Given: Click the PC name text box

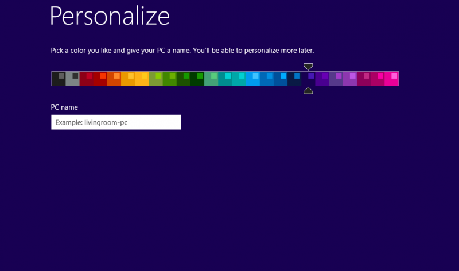Looking at the screenshot, I should [x=116, y=122].
